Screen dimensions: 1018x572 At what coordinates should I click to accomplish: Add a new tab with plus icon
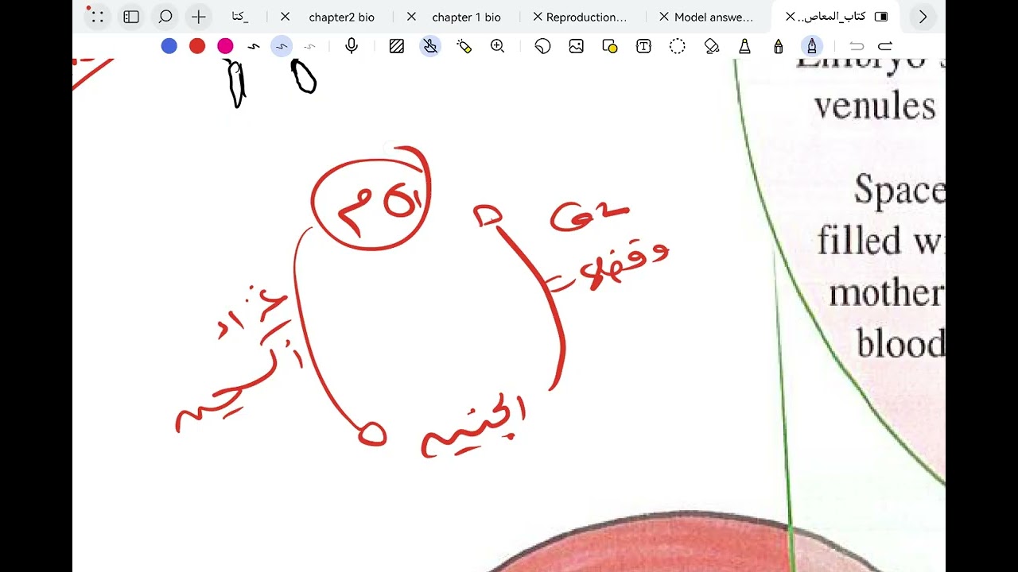(199, 17)
